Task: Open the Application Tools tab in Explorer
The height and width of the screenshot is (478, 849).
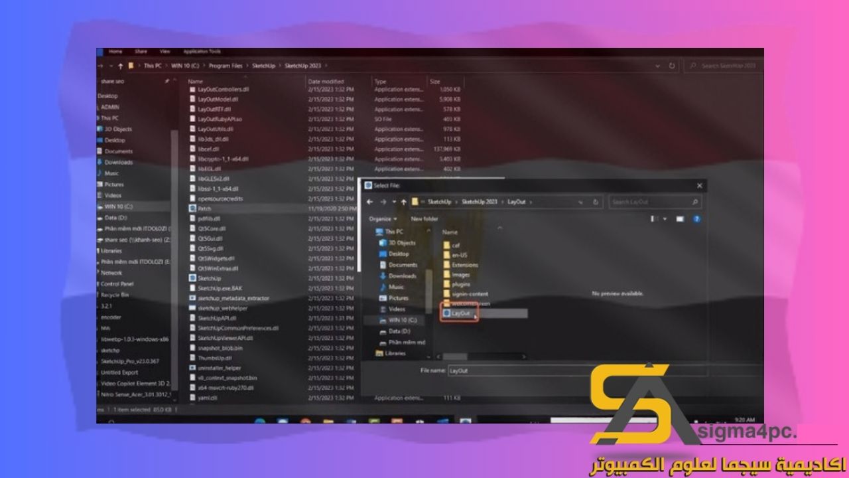Action: (201, 51)
